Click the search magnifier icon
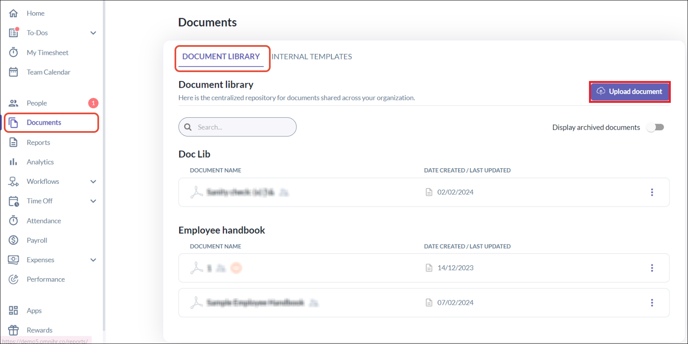 tap(188, 127)
